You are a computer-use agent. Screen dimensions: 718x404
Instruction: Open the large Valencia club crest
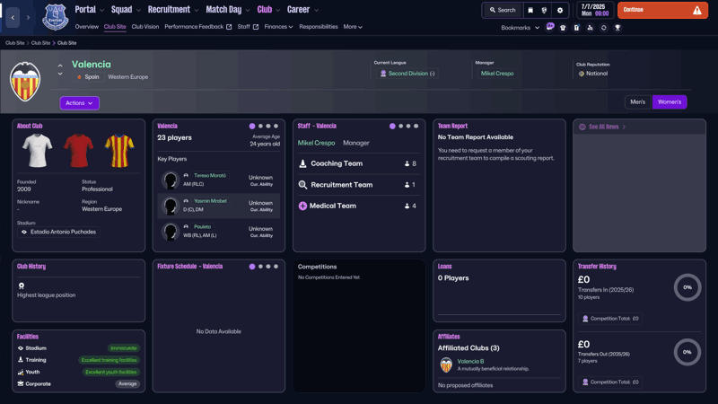tap(25, 82)
